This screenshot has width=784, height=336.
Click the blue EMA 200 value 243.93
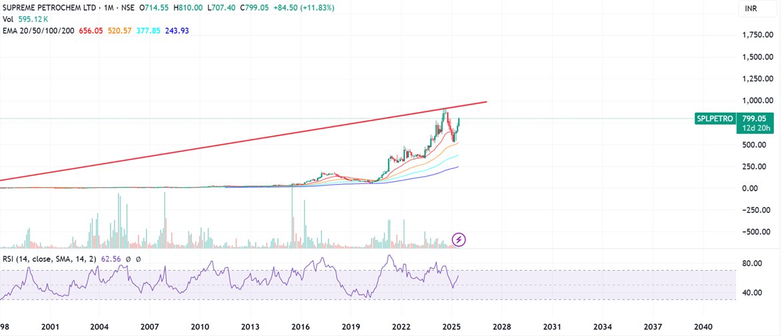pos(177,31)
